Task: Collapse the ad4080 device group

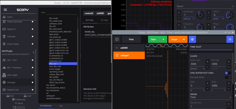Action: [117, 48]
